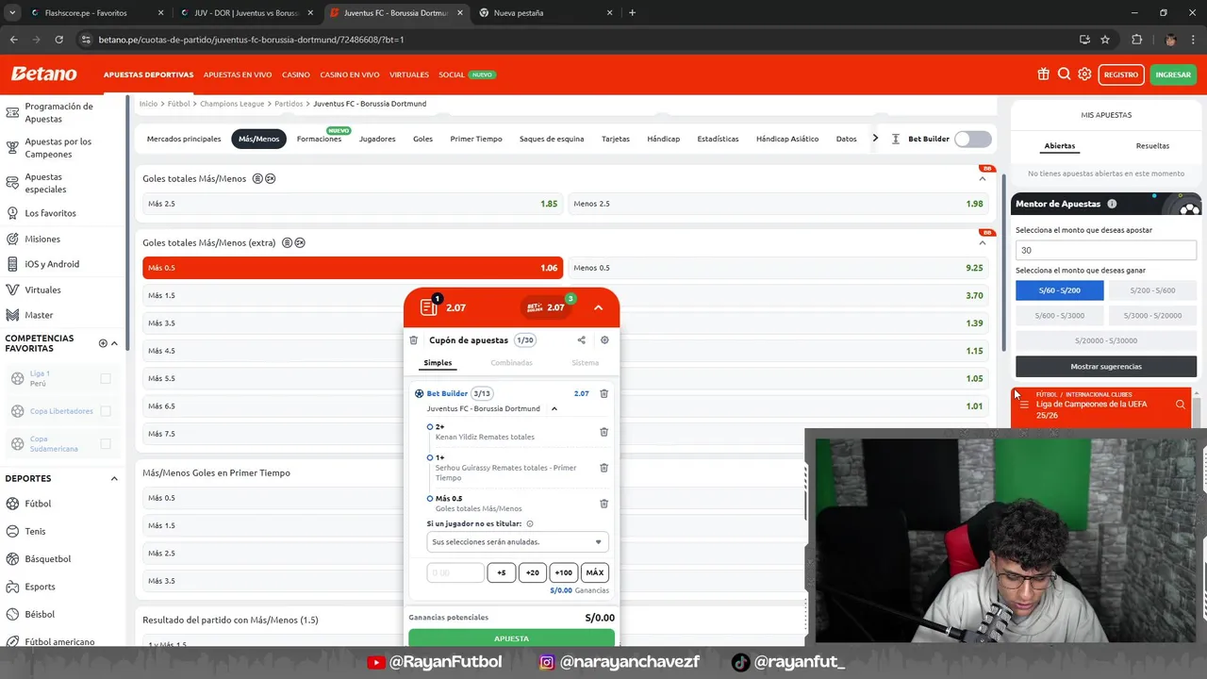Collapse Goles totales Más/Menos (extra) market
Image resolution: width=1207 pixels, height=679 pixels.
coord(982,242)
